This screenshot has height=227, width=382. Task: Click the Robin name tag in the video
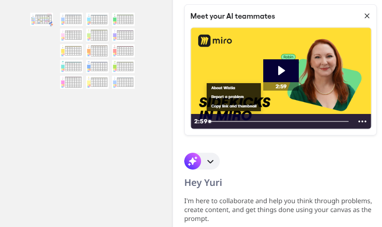point(288,57)
